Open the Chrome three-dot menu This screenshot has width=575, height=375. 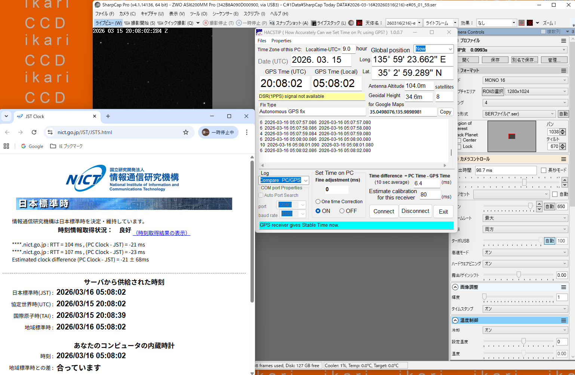[x=247, y=132]
